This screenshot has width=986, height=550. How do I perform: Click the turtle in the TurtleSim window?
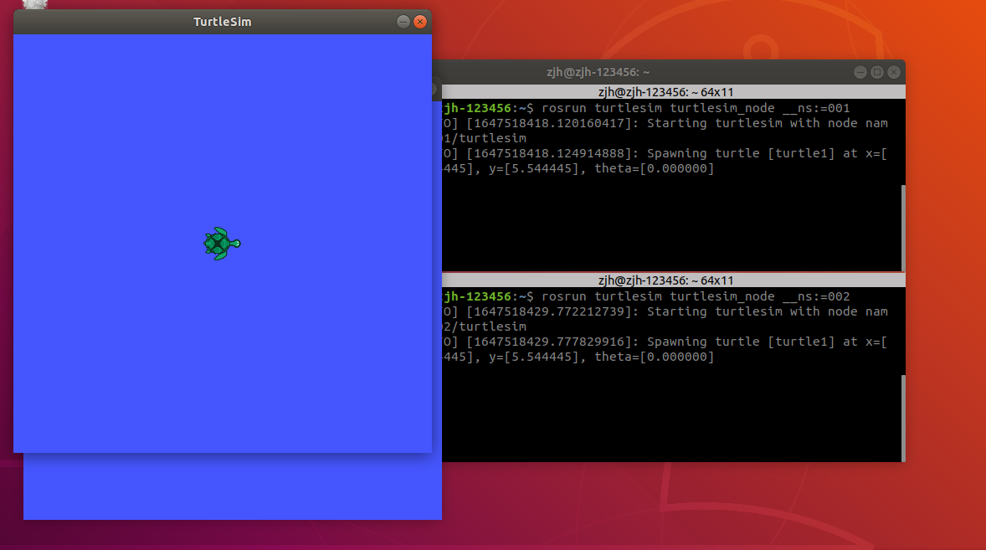221,244
